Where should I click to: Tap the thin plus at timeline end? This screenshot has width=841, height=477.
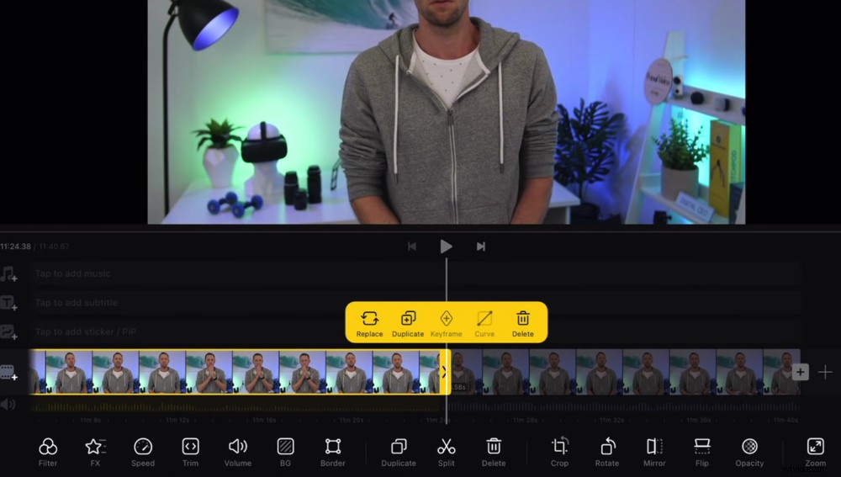pyautogui.click(x=825, y=372)
